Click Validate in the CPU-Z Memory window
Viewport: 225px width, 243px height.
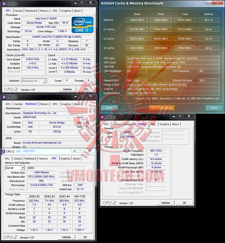(165, 203)
